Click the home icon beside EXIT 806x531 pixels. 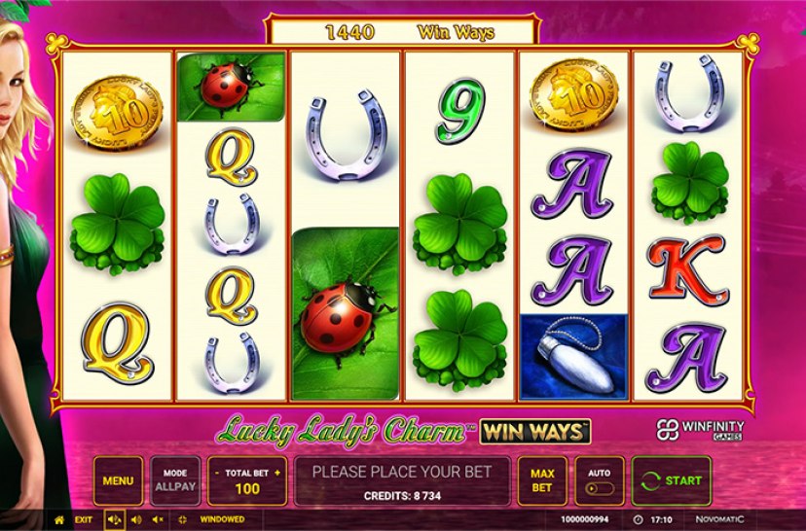click(x=59, y=519)
